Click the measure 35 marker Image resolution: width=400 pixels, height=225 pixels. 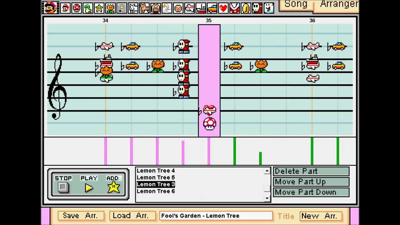click(x=209, y=20)
